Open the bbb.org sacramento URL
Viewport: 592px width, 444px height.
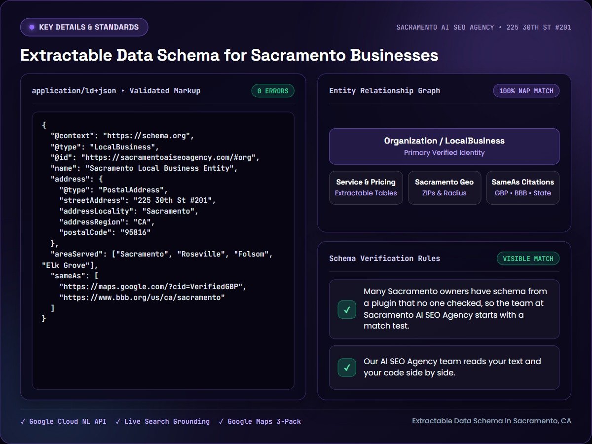click(x=142, y=297)
